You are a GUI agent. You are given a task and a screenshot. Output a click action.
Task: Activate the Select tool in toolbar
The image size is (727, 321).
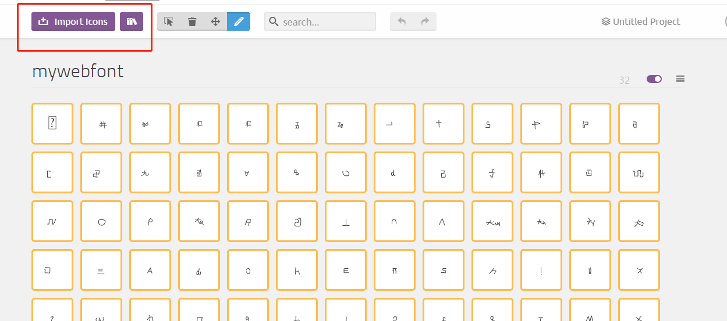tap(169, 21)
